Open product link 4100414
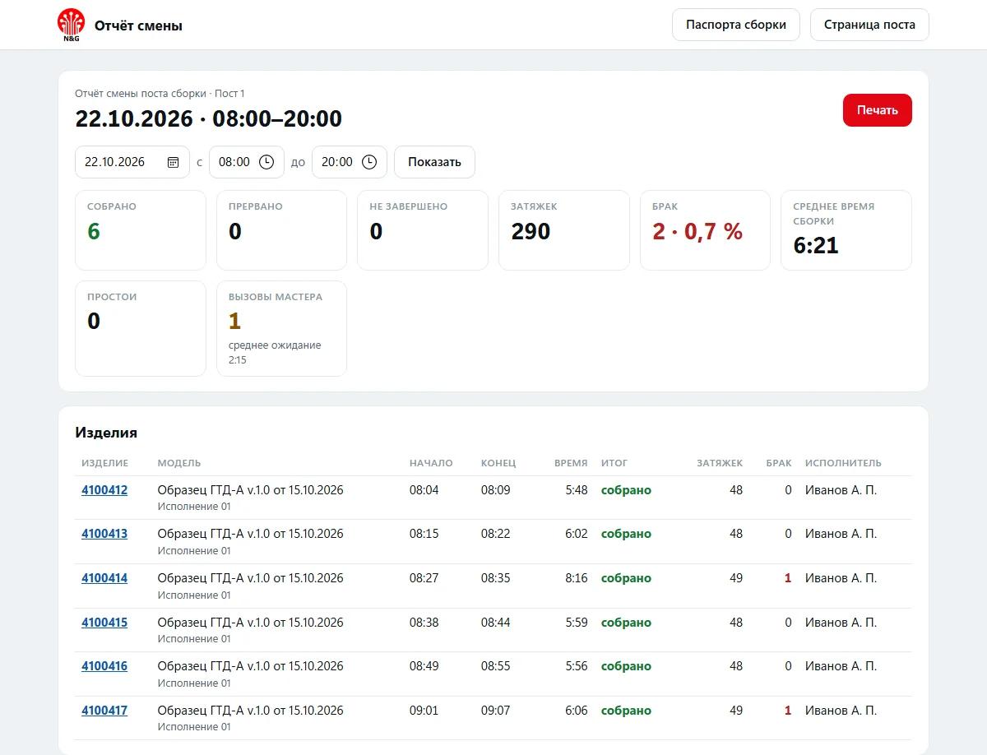Image resolution: width=987 pixels, height=755 pixels. point(104,578)
